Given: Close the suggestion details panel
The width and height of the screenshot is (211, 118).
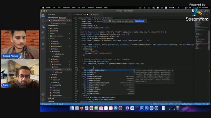Looking at the screenshot, I should coord(172,71).
